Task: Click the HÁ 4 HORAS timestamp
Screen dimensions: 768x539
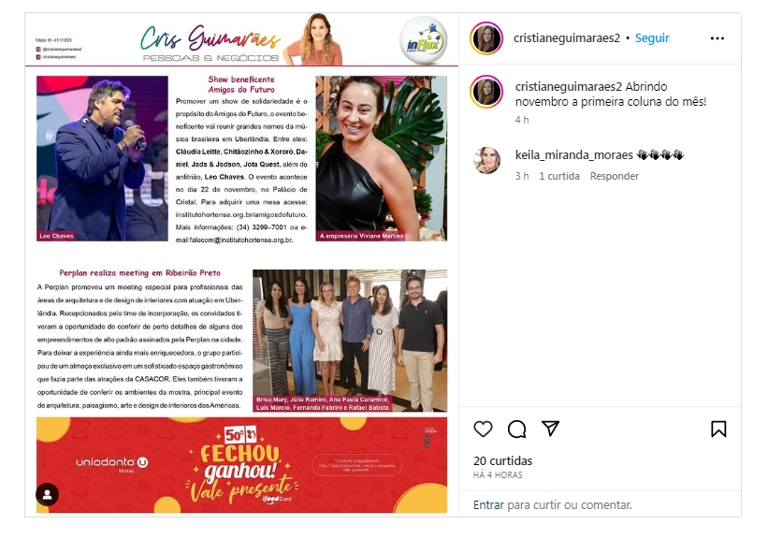Action: click(x=498, y=474)
